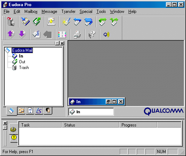This screenshot has height=156, width=186.
Task: Restore the minimized In window
Action: pyautogui.click(x=108, y=102)
